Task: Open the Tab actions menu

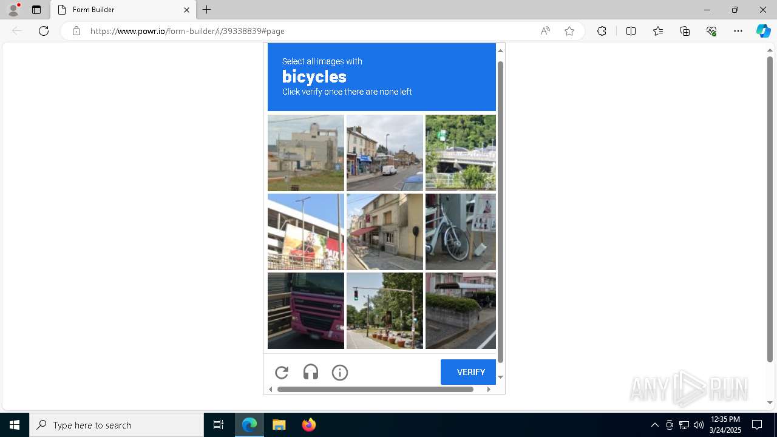Action: [x=36, y=10]
